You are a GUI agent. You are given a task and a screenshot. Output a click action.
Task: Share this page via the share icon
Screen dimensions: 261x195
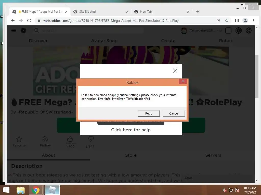point(218,21)
